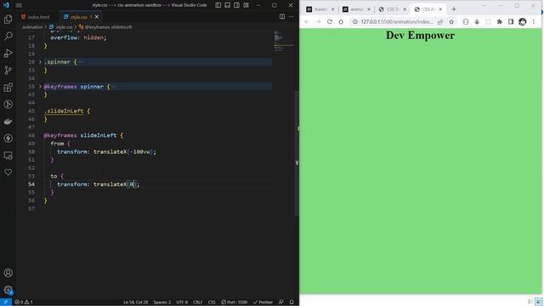Expand the folded .spinner rule on line 20
The image size is (544, 306).
click(40, 62)
